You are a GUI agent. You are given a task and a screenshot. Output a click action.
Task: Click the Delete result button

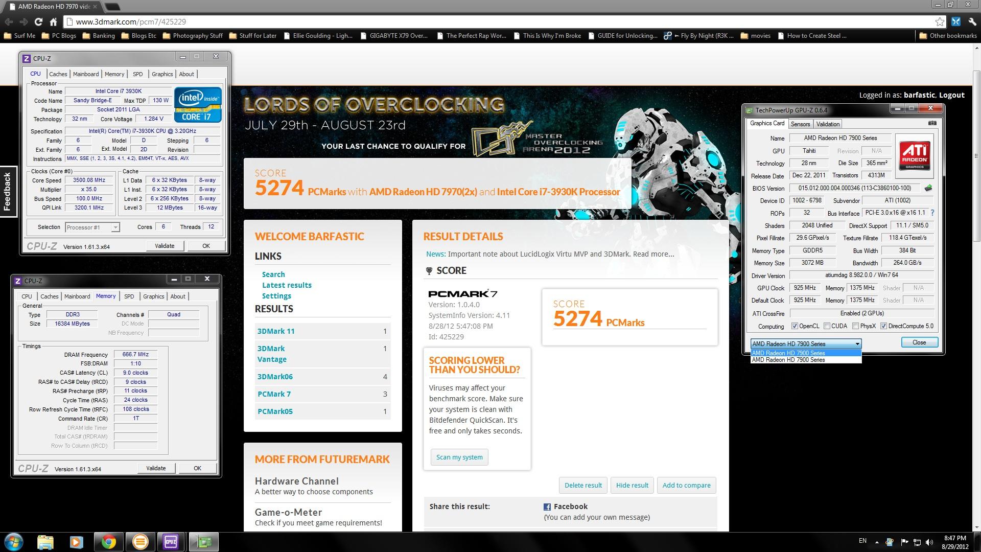pyautogui.click(x=583, y=485)
